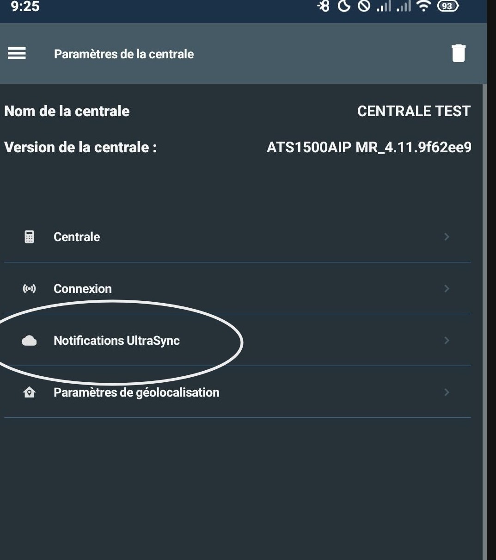Image resolution: width=496 pixels, height=560 pixels.
Task: Tap the ATS1500AIP version text
Action: [x=369, y=147]
